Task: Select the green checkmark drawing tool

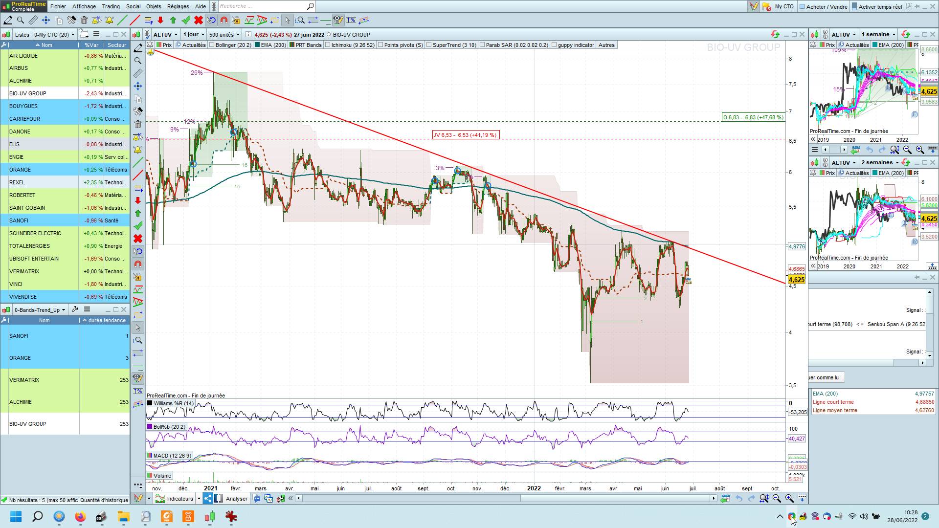Action: point(186,20)
